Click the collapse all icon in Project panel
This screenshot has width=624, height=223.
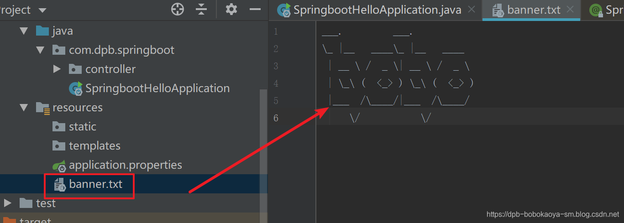tap(202, 9)
